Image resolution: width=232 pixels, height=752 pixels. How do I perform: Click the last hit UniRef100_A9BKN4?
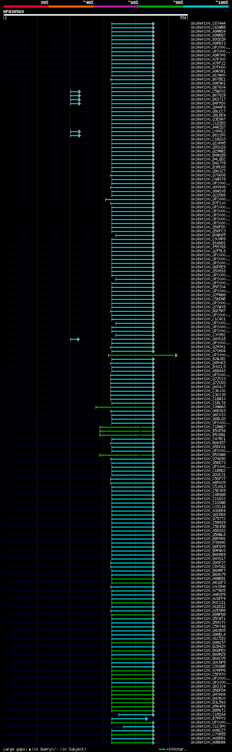click(x=208, y=743)
